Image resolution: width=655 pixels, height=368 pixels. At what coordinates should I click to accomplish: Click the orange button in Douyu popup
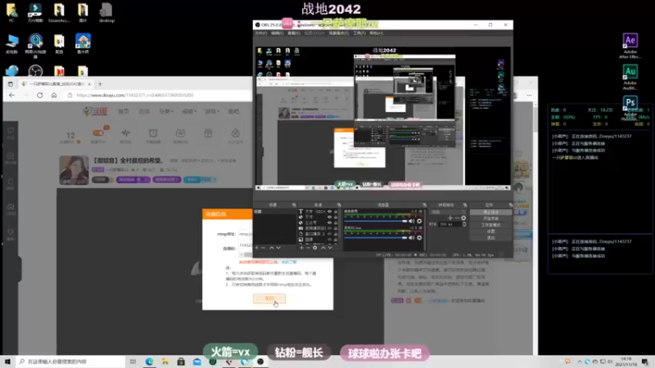[x=269, y=298]
